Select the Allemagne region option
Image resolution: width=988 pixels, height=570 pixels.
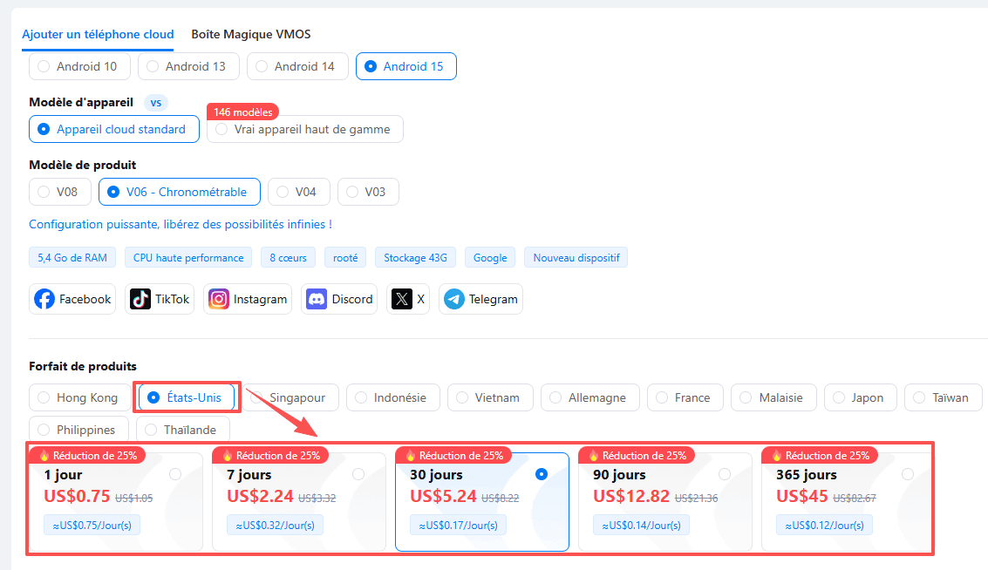point(589,397)
